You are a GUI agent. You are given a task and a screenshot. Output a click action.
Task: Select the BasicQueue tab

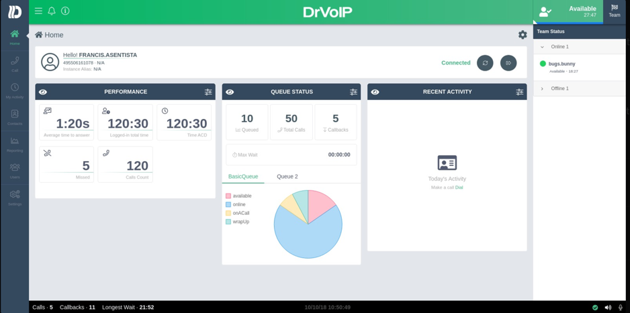[243, 177]
